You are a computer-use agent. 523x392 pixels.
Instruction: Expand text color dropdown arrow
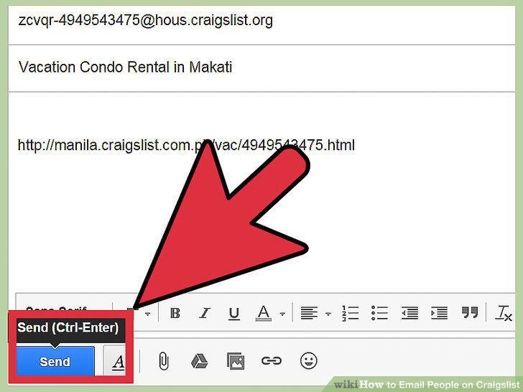click(282, 314)
